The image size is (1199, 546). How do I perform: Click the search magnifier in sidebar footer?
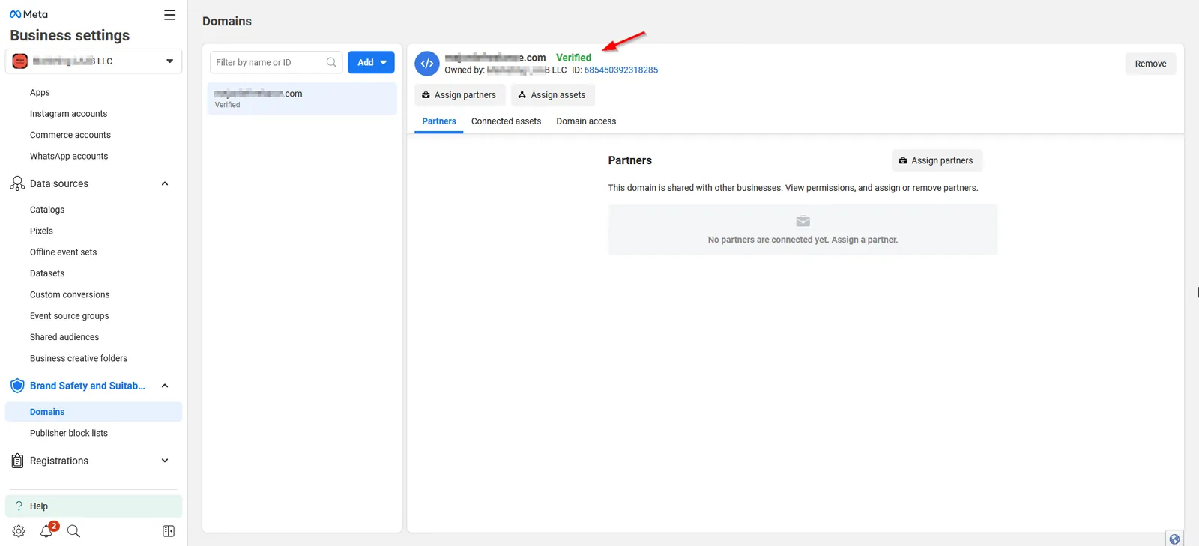click(73, 531)
